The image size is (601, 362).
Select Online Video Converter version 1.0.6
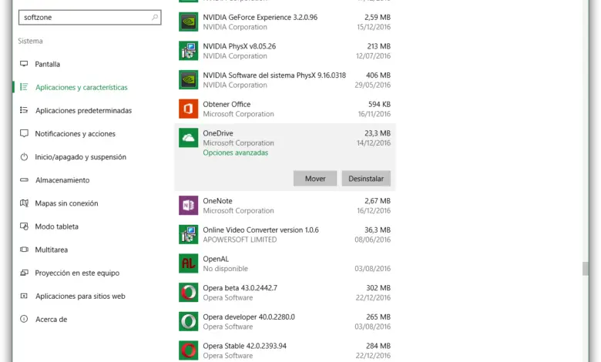[260, 230]
